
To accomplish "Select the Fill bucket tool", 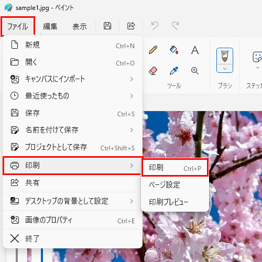I will 174,50.
